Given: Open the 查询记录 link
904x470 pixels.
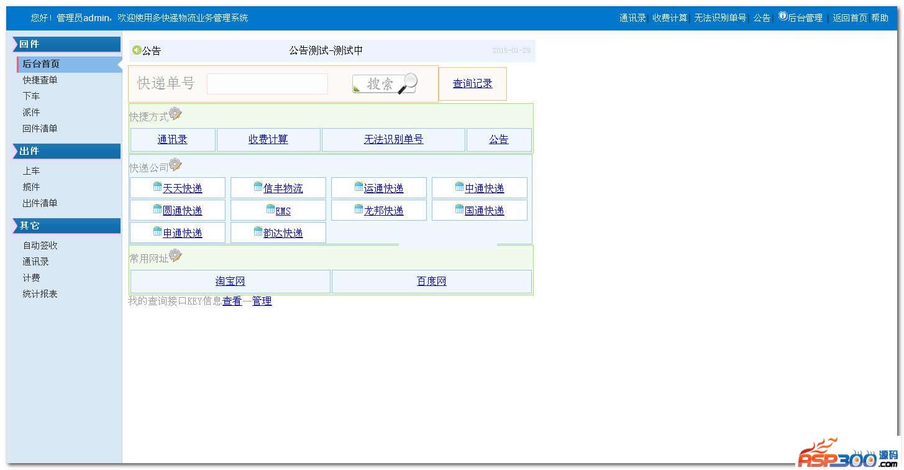Looking at the screenshot, I should (x=473, y=83).
